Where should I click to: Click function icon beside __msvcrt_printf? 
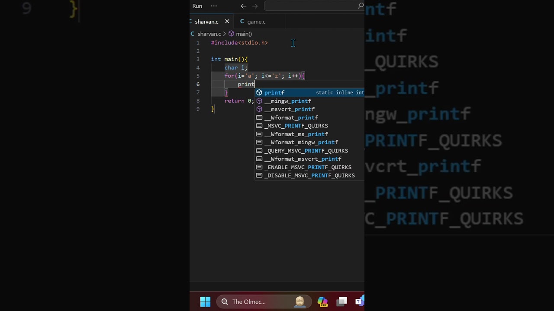click(259, 109)
